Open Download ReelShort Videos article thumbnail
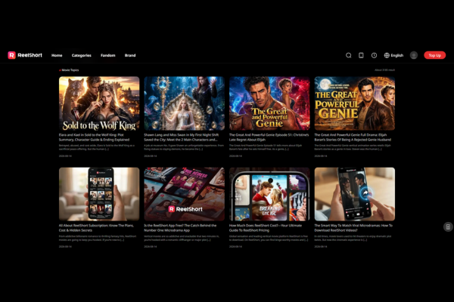The width and height of the screenshot is (454, 302). (x=354, y=194)
